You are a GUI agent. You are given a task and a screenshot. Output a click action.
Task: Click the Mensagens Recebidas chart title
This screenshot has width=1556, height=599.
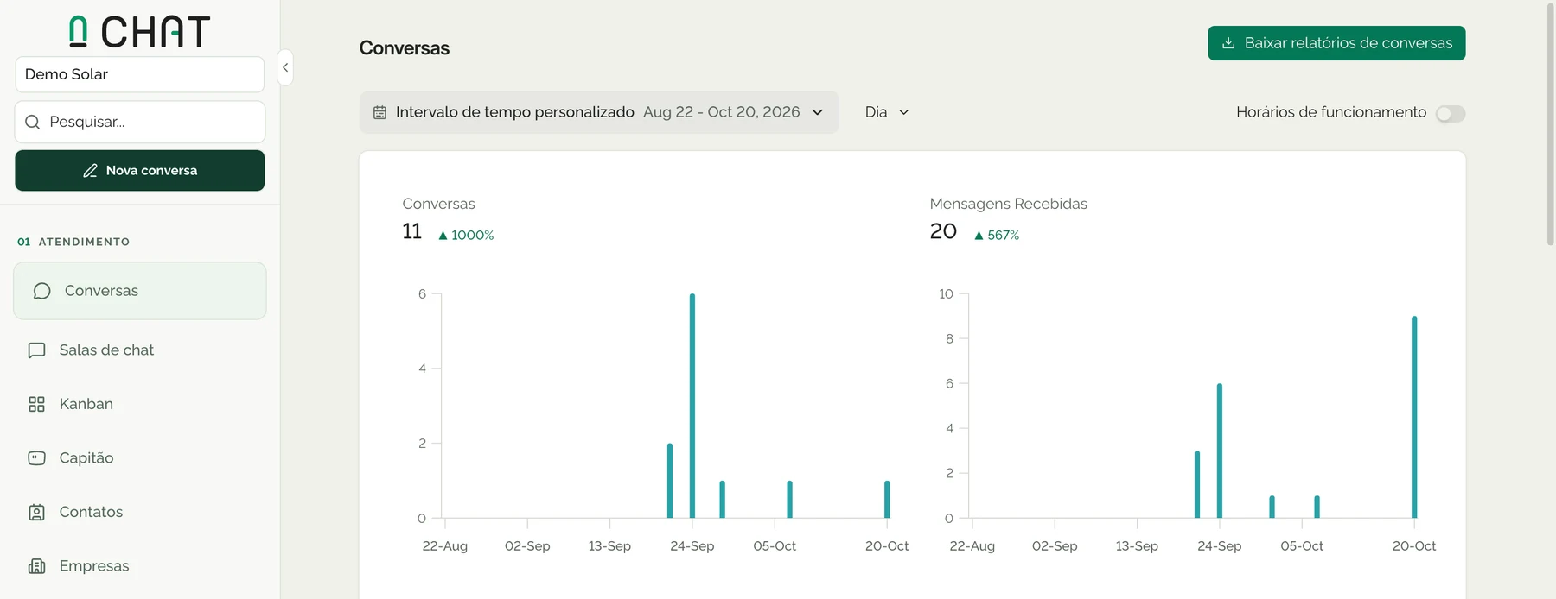click(x=1009, y=204)
